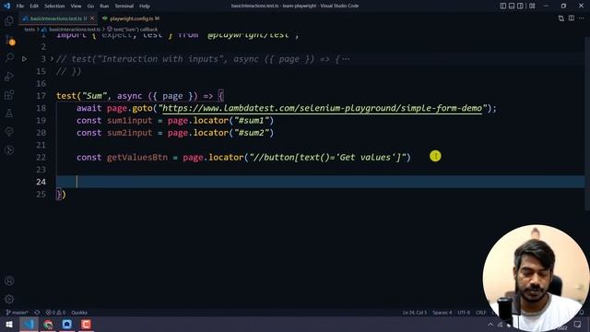Click the VS Code taskbar icon
This screenshot has width=590, height=332.
(x=29, y=324)
